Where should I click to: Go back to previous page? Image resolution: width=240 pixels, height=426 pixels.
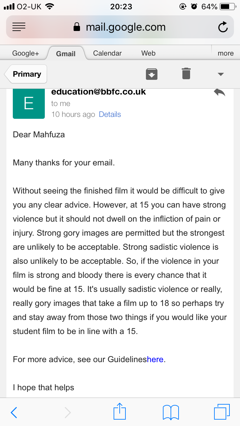(14, 412)
